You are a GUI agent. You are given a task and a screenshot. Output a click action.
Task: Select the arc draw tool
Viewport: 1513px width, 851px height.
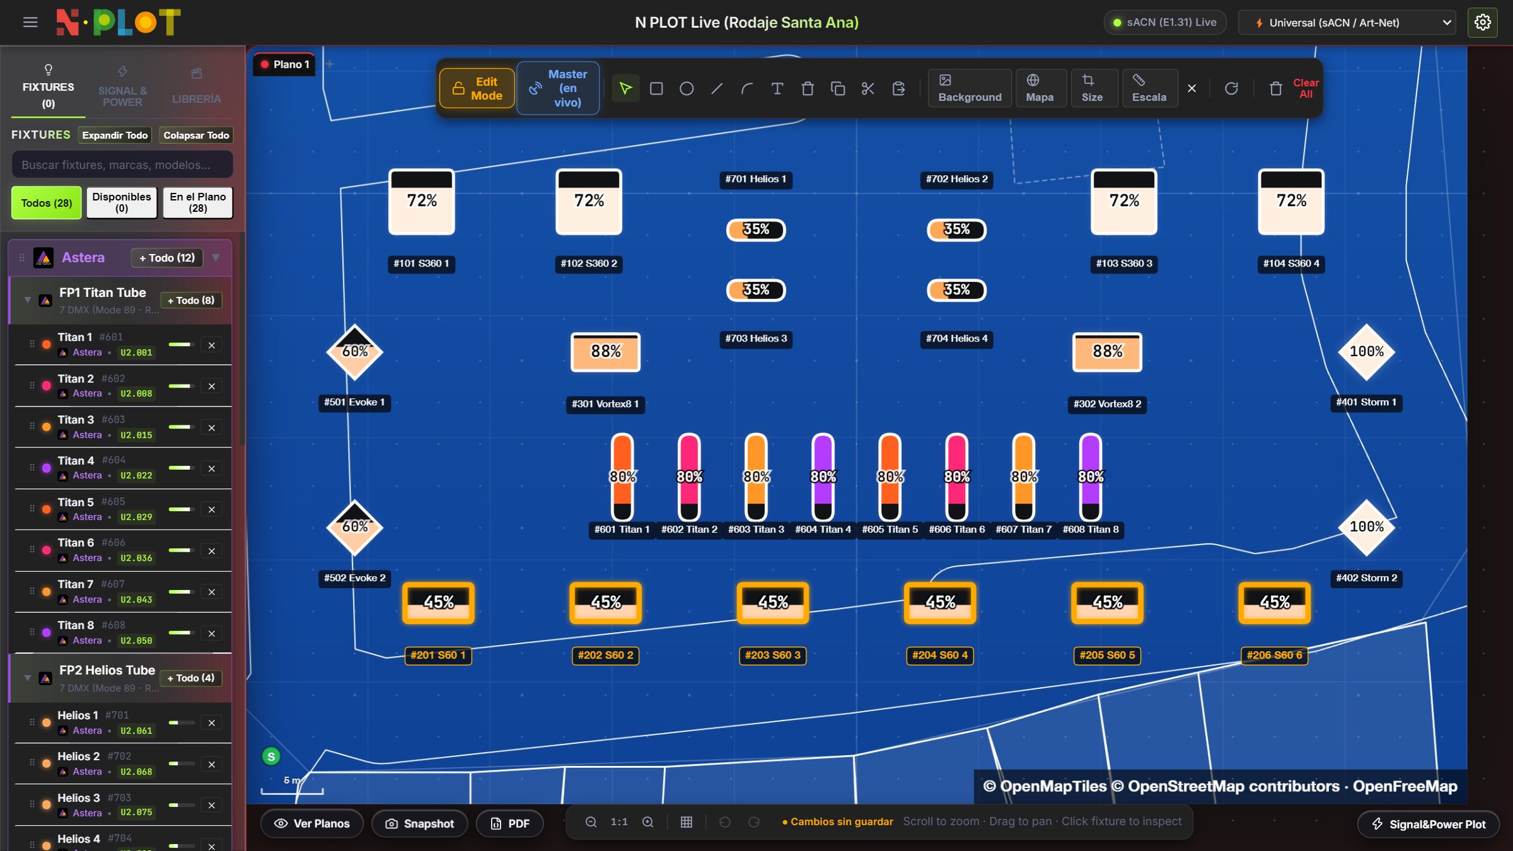pos(747,88)
